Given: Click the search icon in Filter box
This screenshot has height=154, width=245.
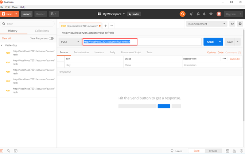Looking at the screenshot, I should pyautogui.click(x=4, y=24).
